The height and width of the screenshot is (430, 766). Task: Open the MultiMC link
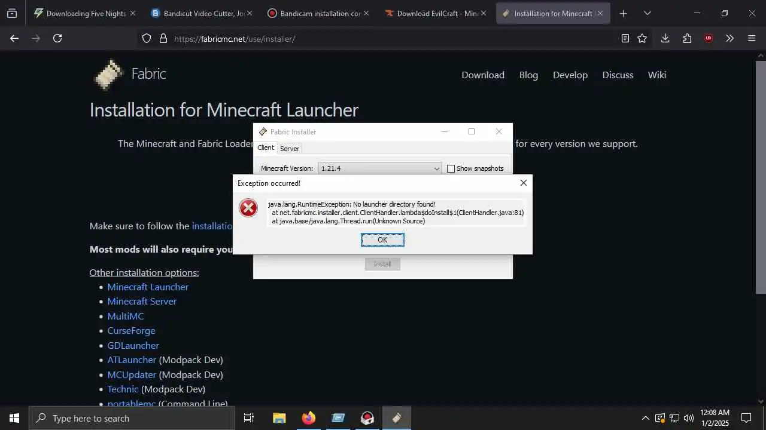(x=126, y=316)
